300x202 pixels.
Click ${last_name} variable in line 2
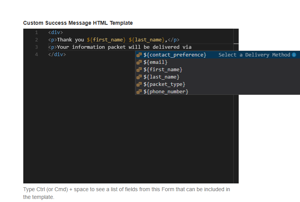coord(147,40)
